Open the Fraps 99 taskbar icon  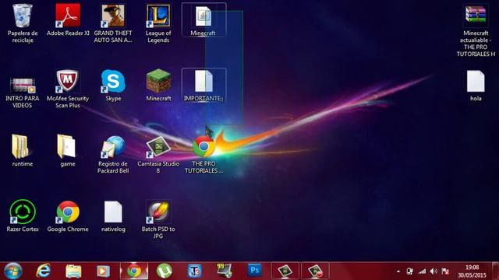[225, 271]
